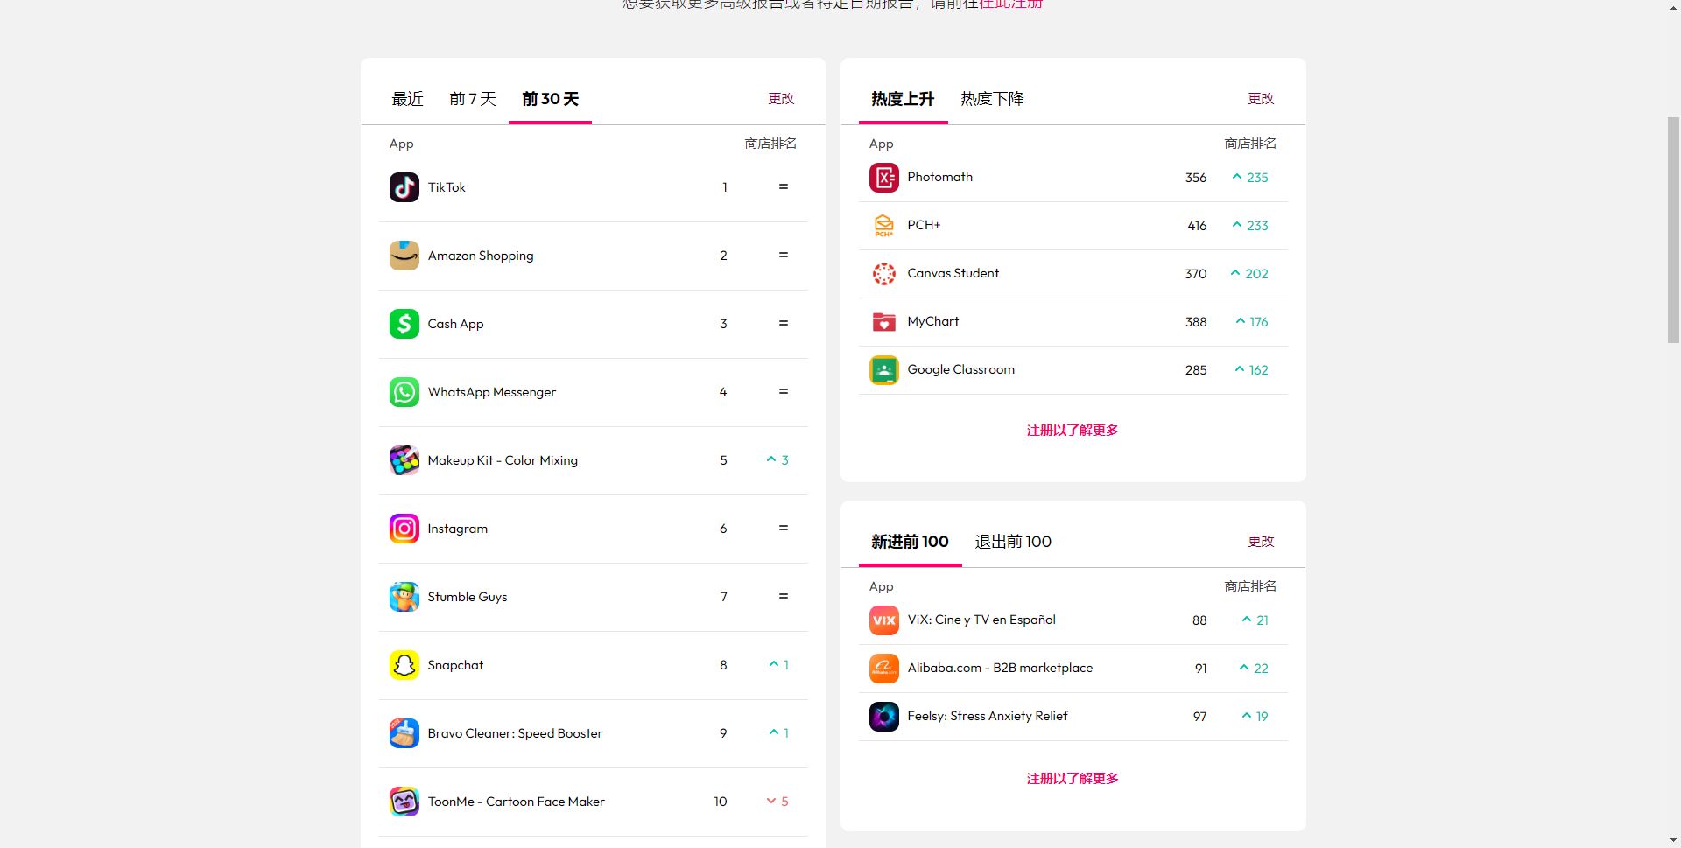Image resolution: width=1681 pixels, height=848 pixels.
Task: Open Google Classroom name text
Action: pos(960,369)
